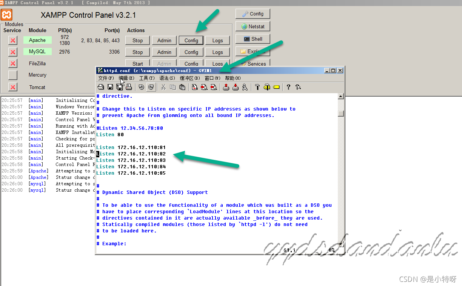Screen dimensions: 462x286
Task: Toggle the empty Mercury service checkbox
Action: 13,75
